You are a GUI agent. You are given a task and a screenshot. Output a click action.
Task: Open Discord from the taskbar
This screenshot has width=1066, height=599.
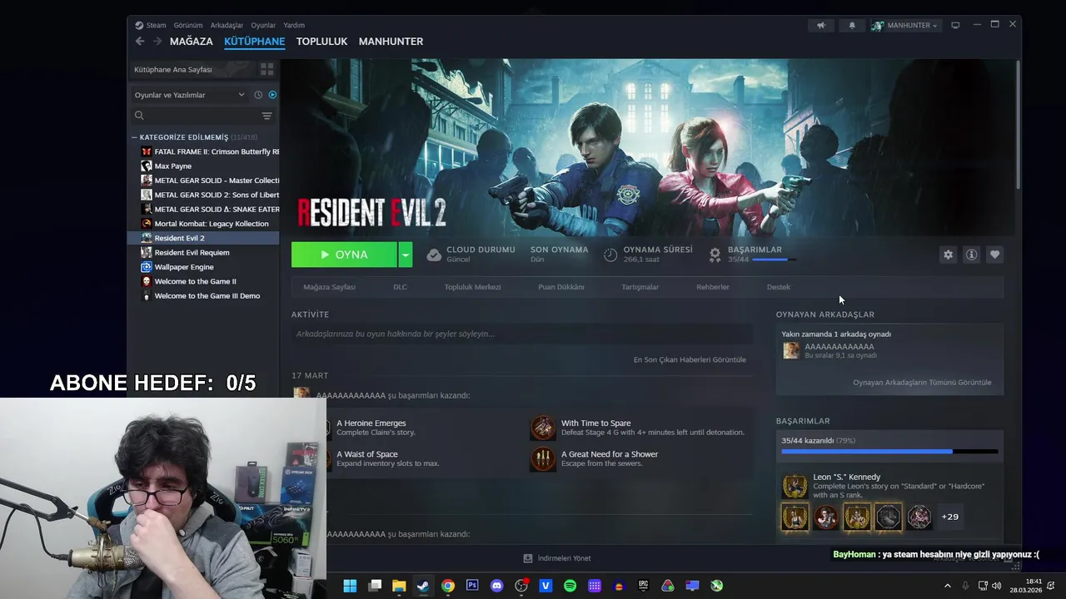(x=497, y=586)
